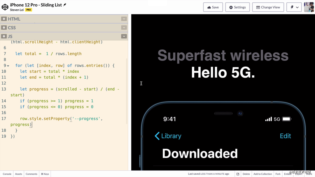
Task: Add pen to Collection
Action: (262, 174)
